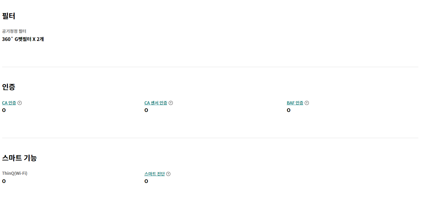Open the 스마트 진단 link
Image resolution: width=422 pixels, height=204 pixels.
coord(154,174)
